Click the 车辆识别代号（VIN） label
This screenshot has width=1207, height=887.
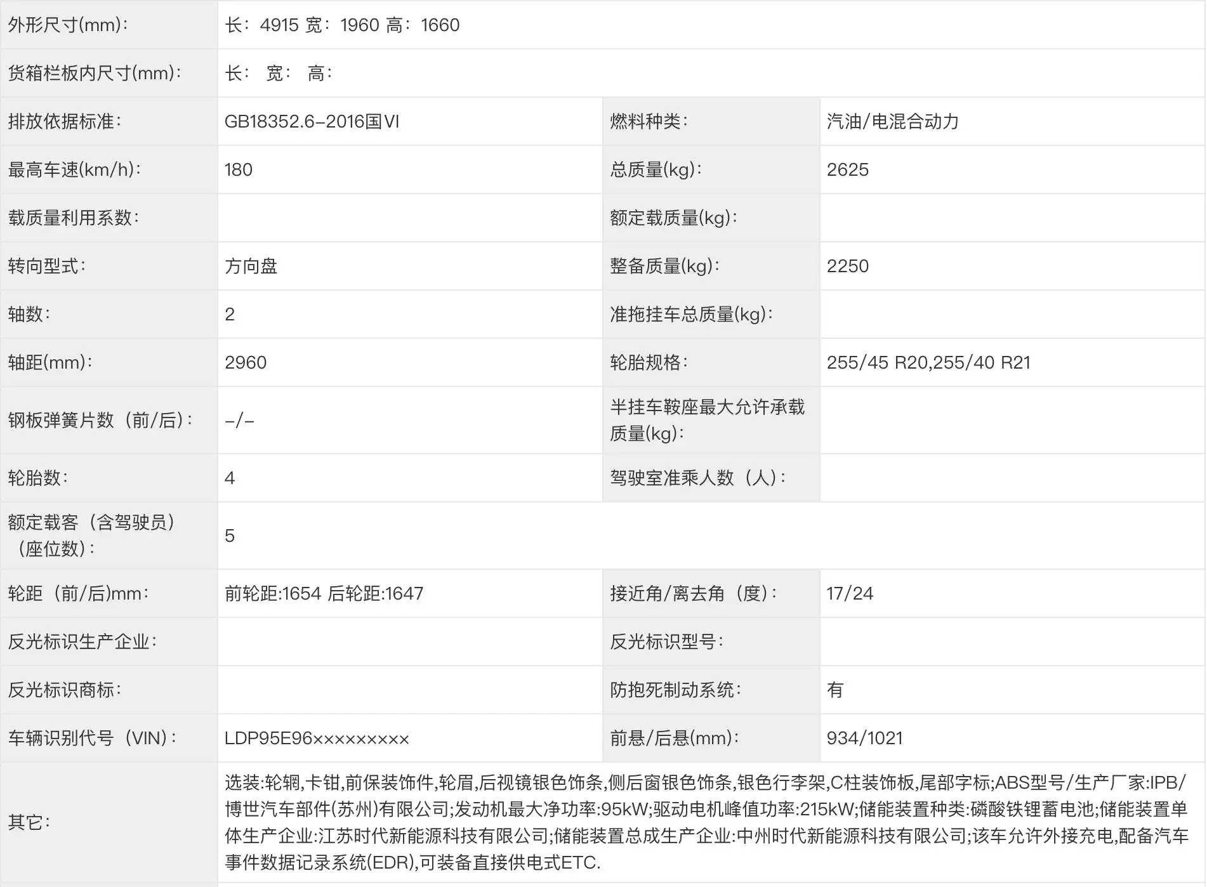click(x=93, y=738)
